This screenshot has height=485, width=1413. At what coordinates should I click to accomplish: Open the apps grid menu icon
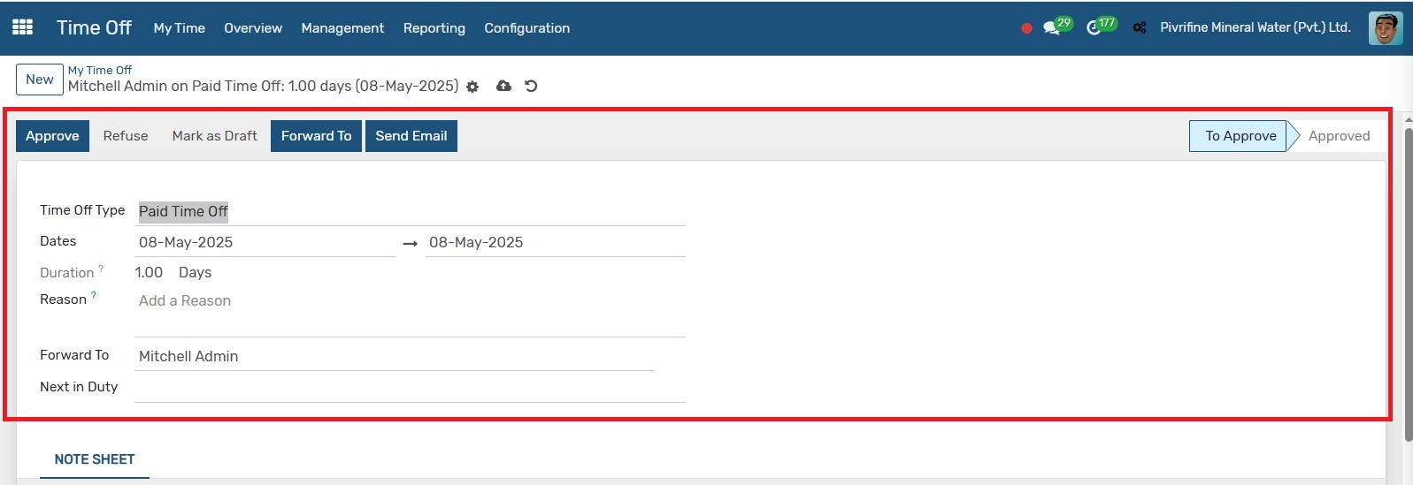[x=23, y=27]
